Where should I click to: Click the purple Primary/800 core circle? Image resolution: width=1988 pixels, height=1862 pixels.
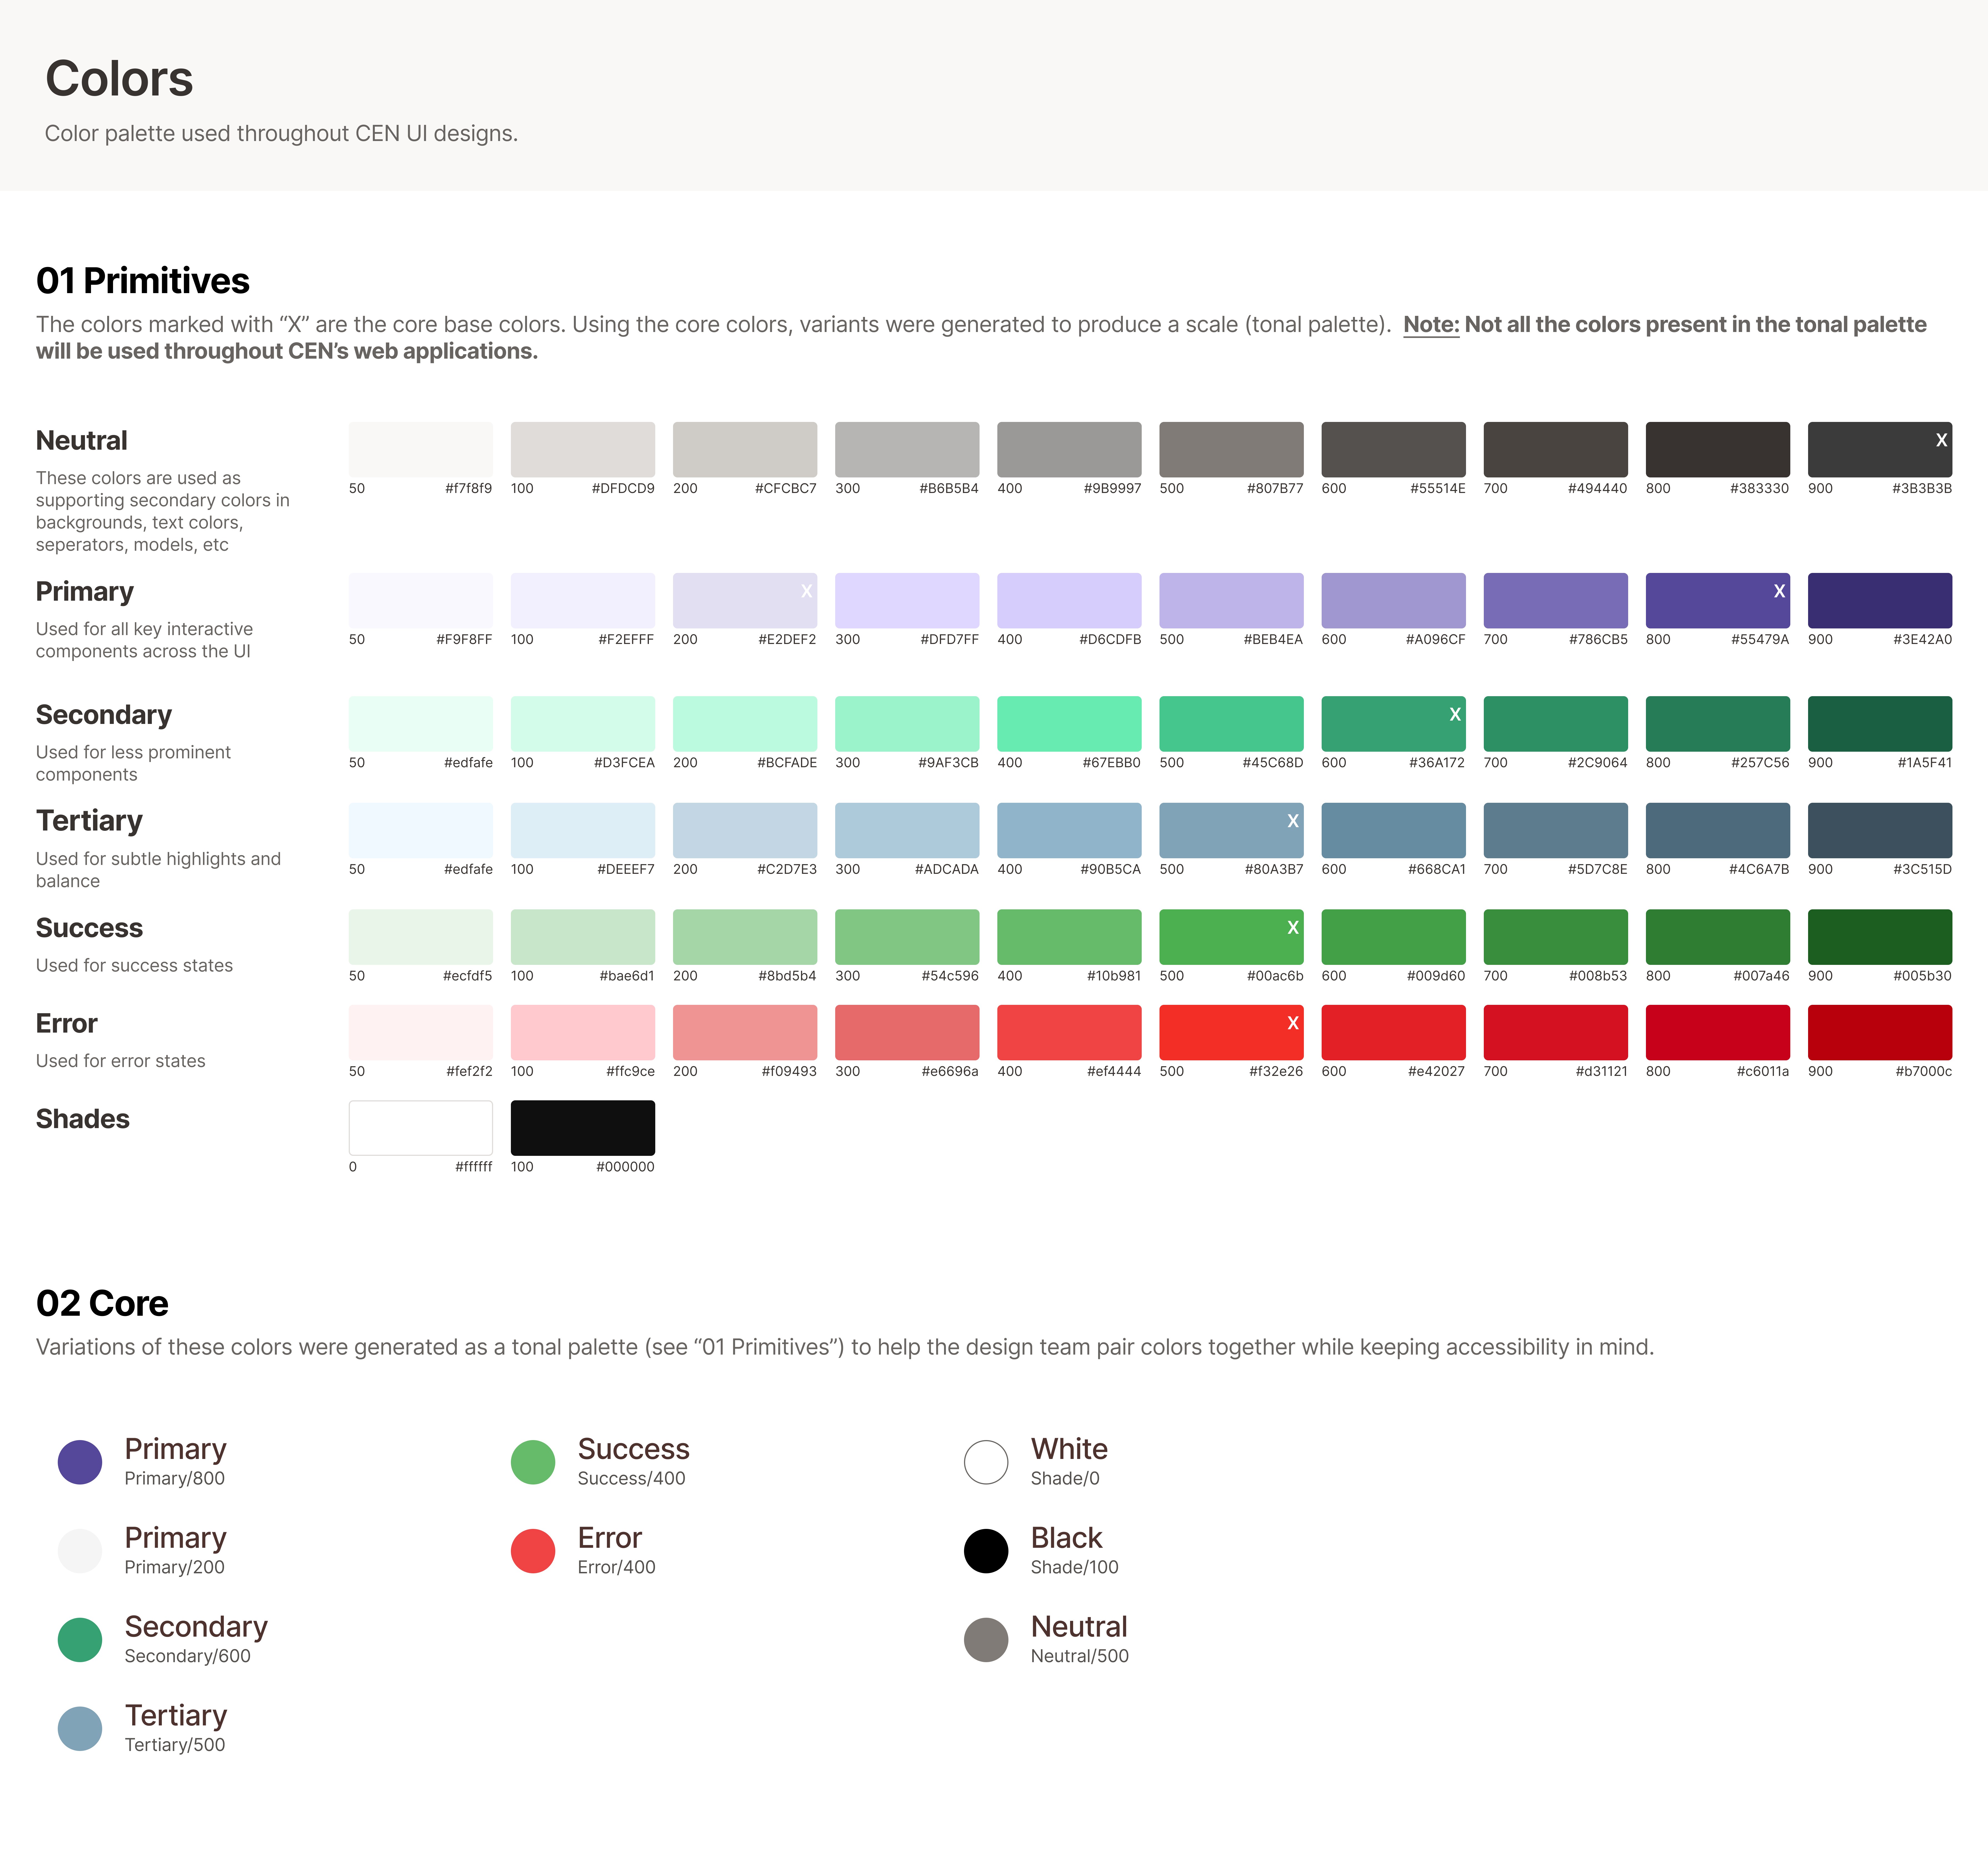pyautogui.click(x=80, y=1462)
